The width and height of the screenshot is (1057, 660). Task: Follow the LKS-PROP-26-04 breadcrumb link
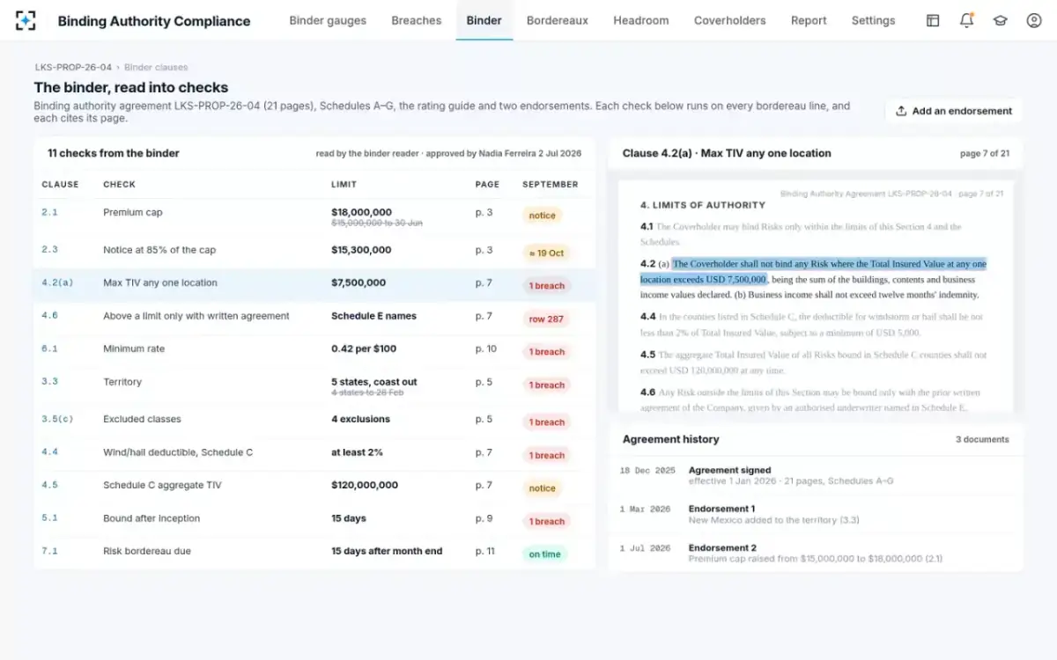tap(73, 67)
